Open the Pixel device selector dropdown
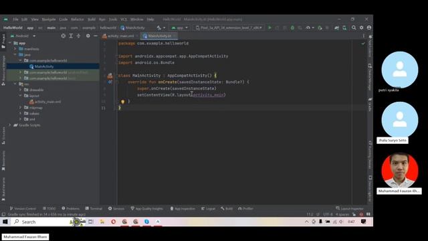 (x=229, y=27)
